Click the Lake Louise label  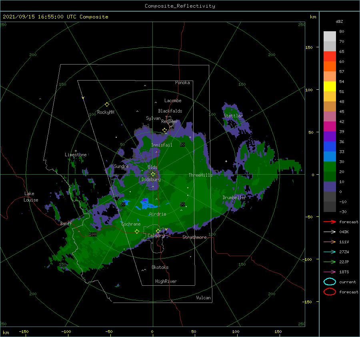coord(31,197)
